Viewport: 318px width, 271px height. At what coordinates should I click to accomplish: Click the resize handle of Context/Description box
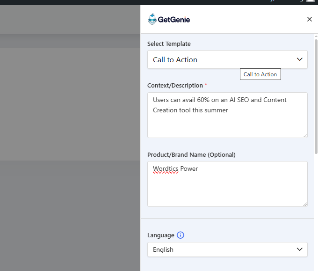305,136
